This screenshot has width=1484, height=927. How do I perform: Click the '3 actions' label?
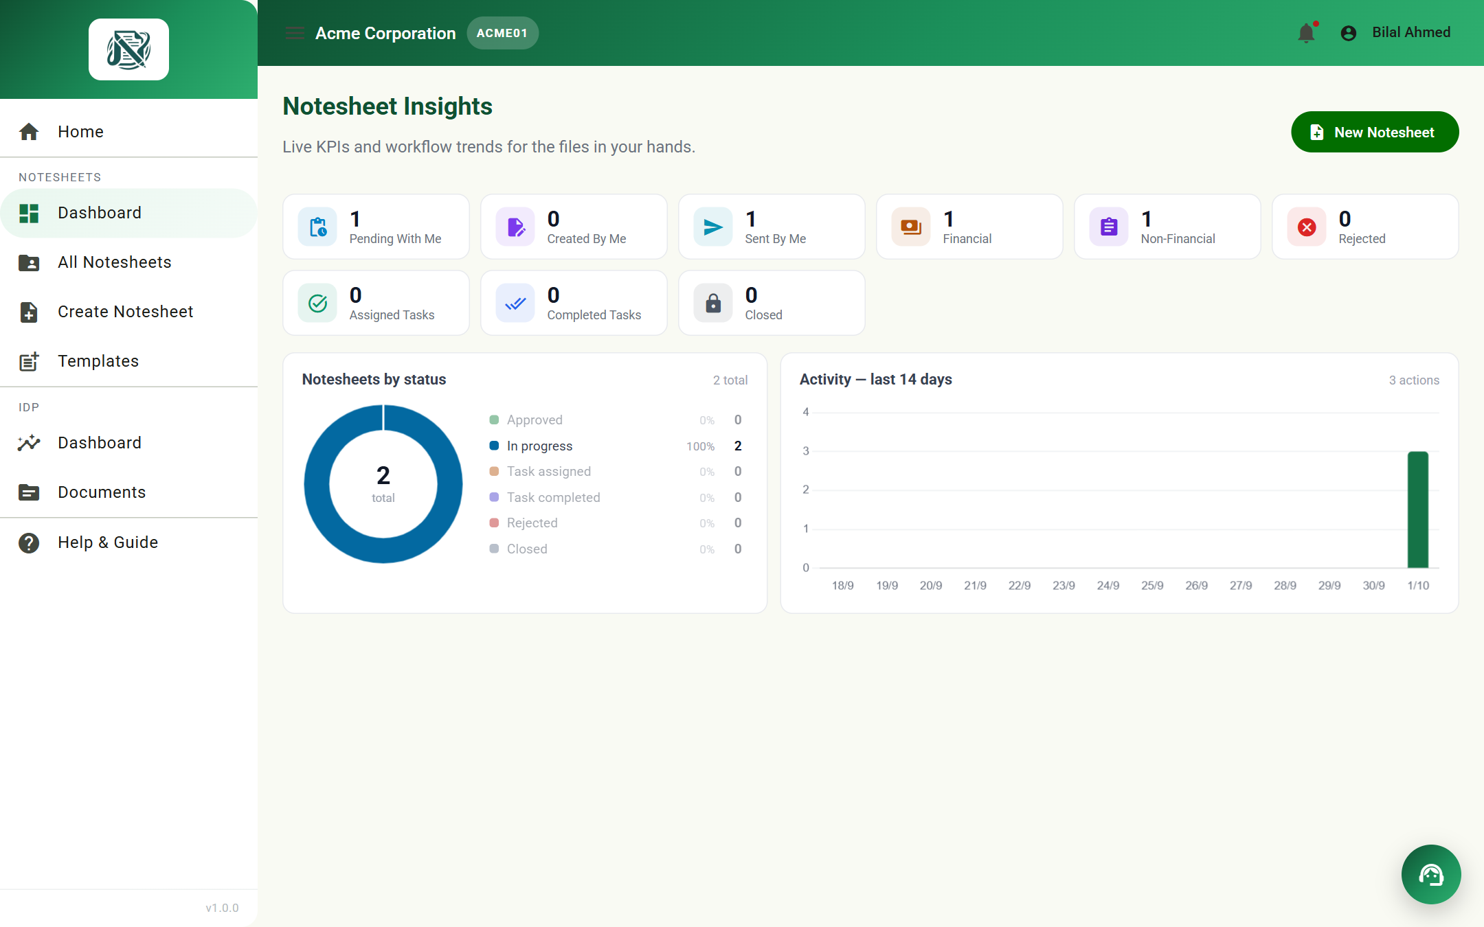pyautogui.click(x=1414, y=380)
